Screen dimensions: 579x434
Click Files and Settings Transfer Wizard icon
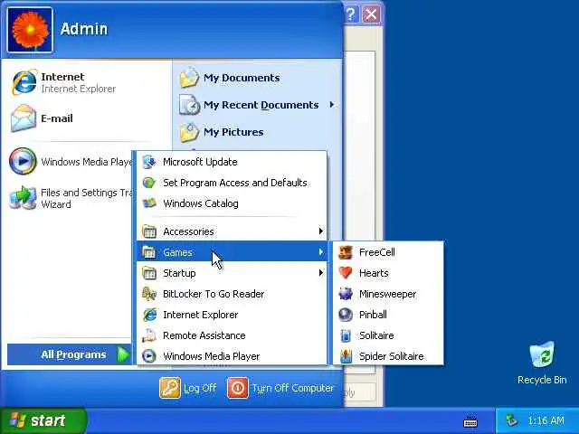click(x=23, y=198)
